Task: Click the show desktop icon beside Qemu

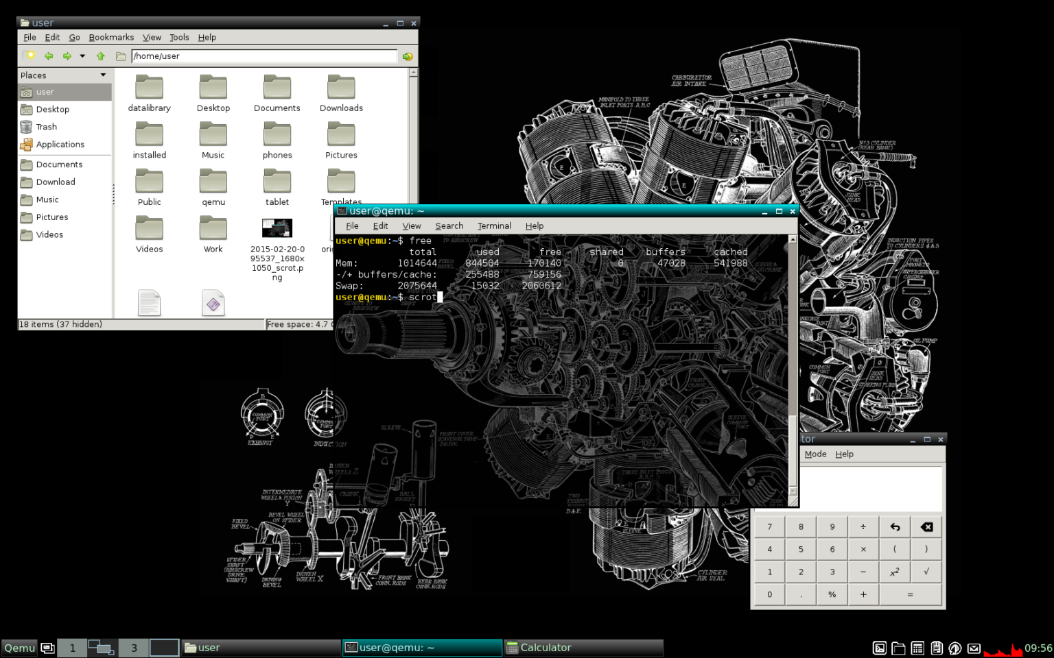Action: pos(47,648)
